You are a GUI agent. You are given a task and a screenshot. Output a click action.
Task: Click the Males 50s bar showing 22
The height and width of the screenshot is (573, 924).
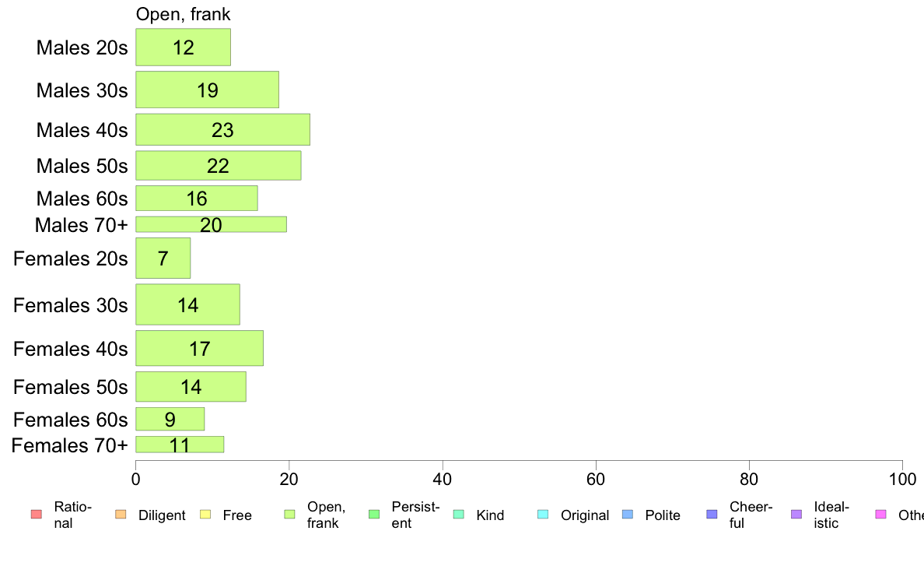(x=219, y=166)
